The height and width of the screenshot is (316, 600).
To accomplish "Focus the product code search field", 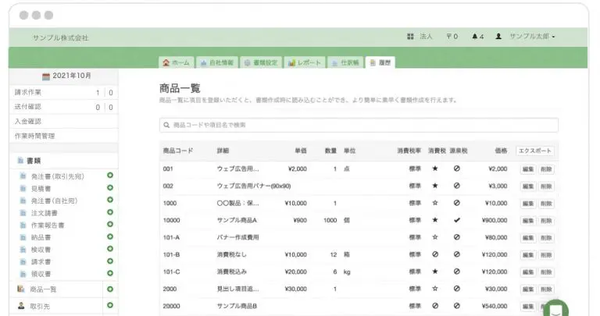I will [x=359, y=125].
